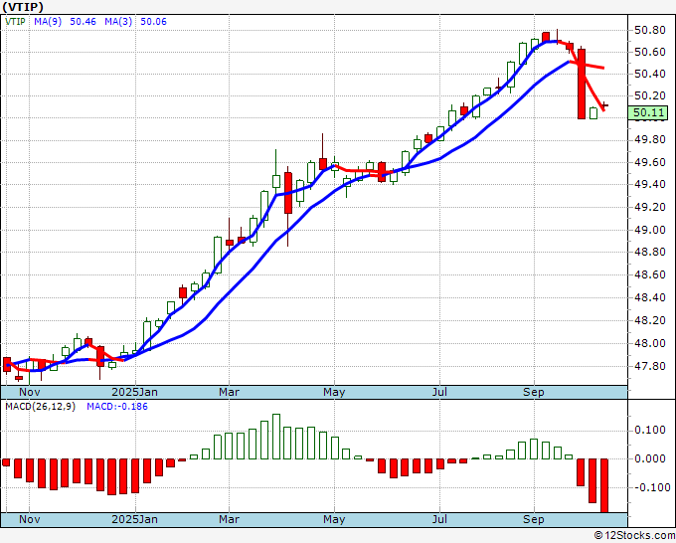Click the 50.80 price axis label
The height and width of the screenshot is (543, 676).
[x=650, y=30]
